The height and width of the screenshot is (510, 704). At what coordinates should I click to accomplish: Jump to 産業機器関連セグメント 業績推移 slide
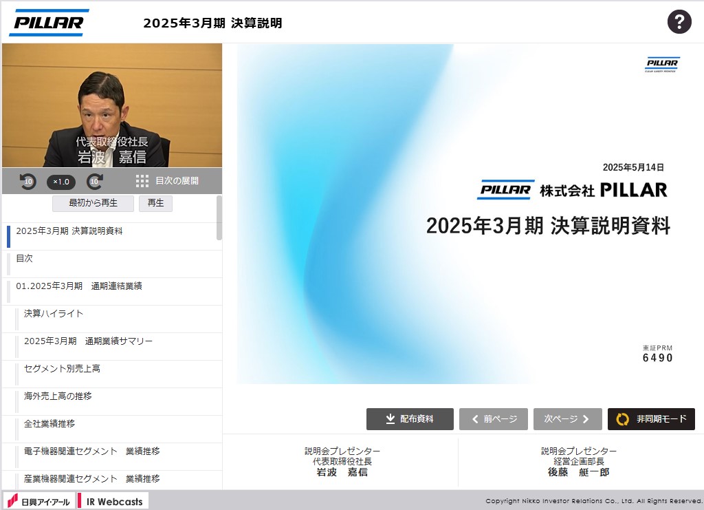coord(112,480)
